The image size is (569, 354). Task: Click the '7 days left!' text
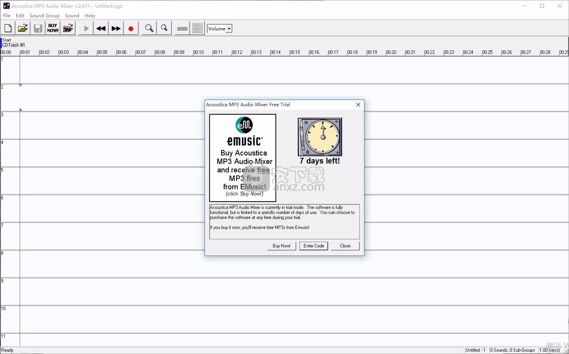[x=320, y=161]
